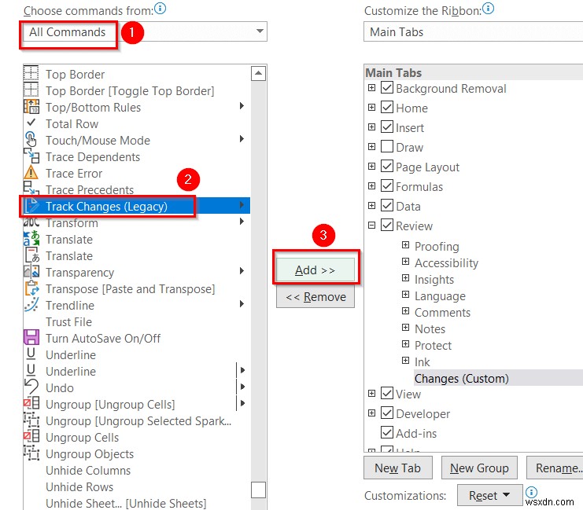Click the Ungroup Objects icon
This screenshot has height=510, width=583.
tap(31, 453)
